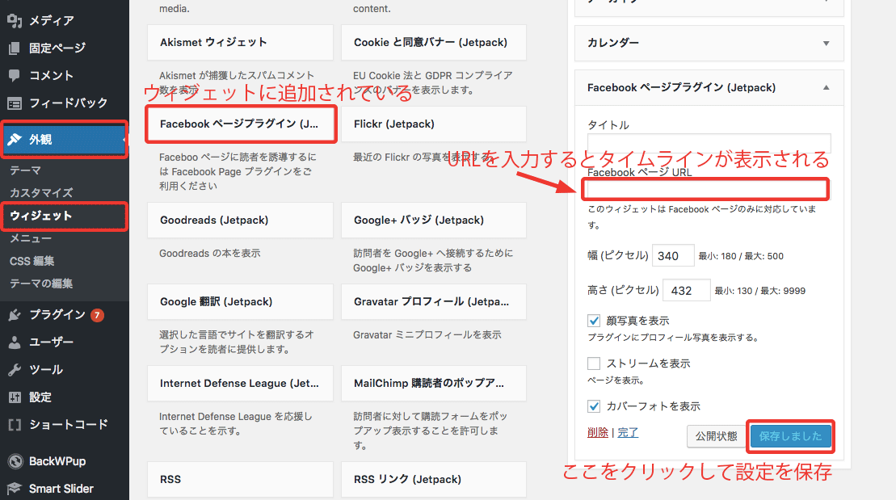Click the 削除 link in widget

598,433
